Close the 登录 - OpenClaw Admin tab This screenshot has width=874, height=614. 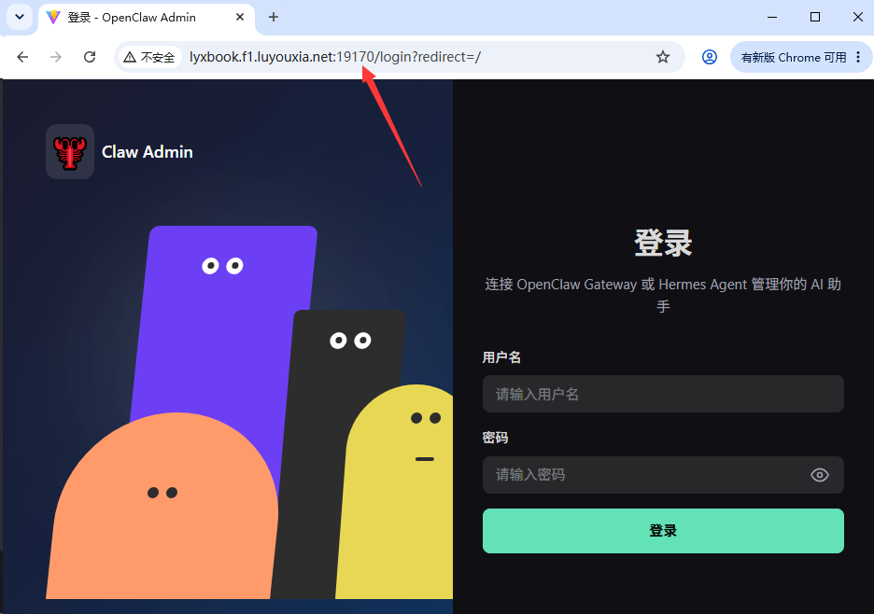click(x=240, y=18)
